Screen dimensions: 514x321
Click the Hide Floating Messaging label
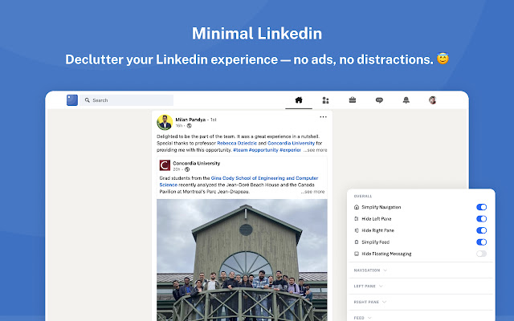[x=386, y=254]
